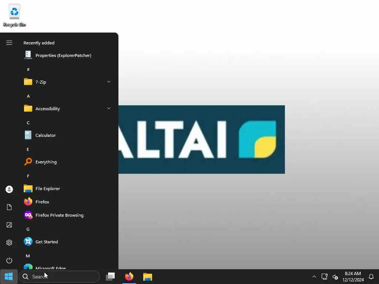Show hidden system tray icons
The width and height of the screenshot is (379, 284).
tap(314, 277)
